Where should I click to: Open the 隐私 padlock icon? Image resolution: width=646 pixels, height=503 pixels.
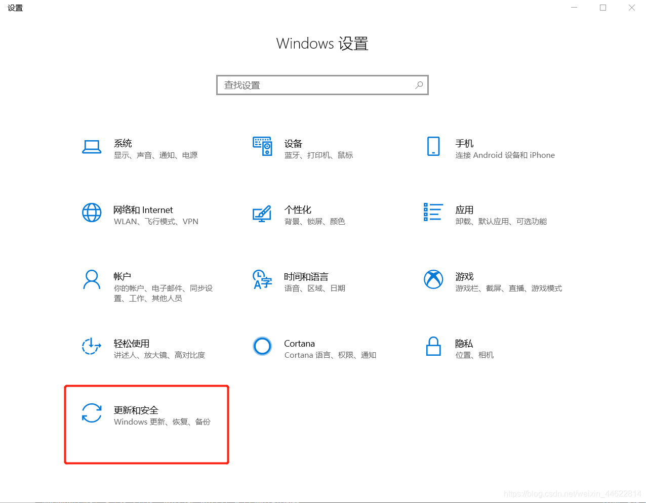coord(433,346)
